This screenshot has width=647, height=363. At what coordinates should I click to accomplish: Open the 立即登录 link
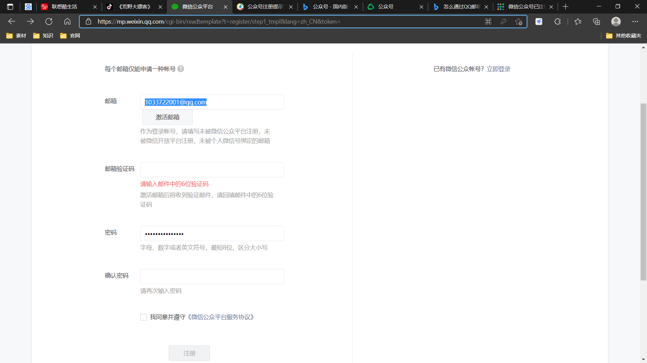click(498, 69)
